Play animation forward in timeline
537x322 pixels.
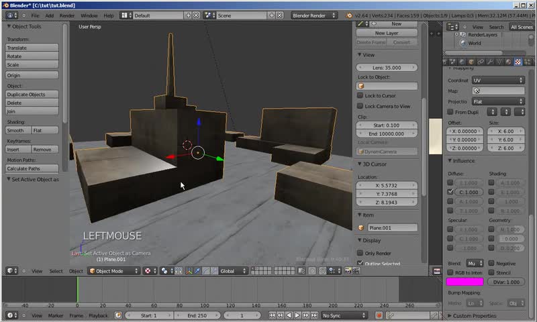tap(297, 315)
